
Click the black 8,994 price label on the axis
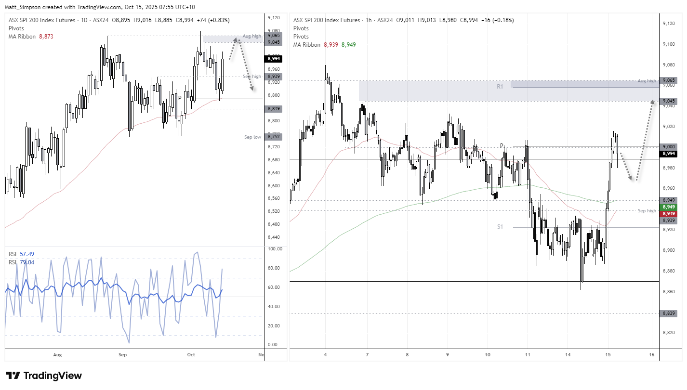pos(669,153)
